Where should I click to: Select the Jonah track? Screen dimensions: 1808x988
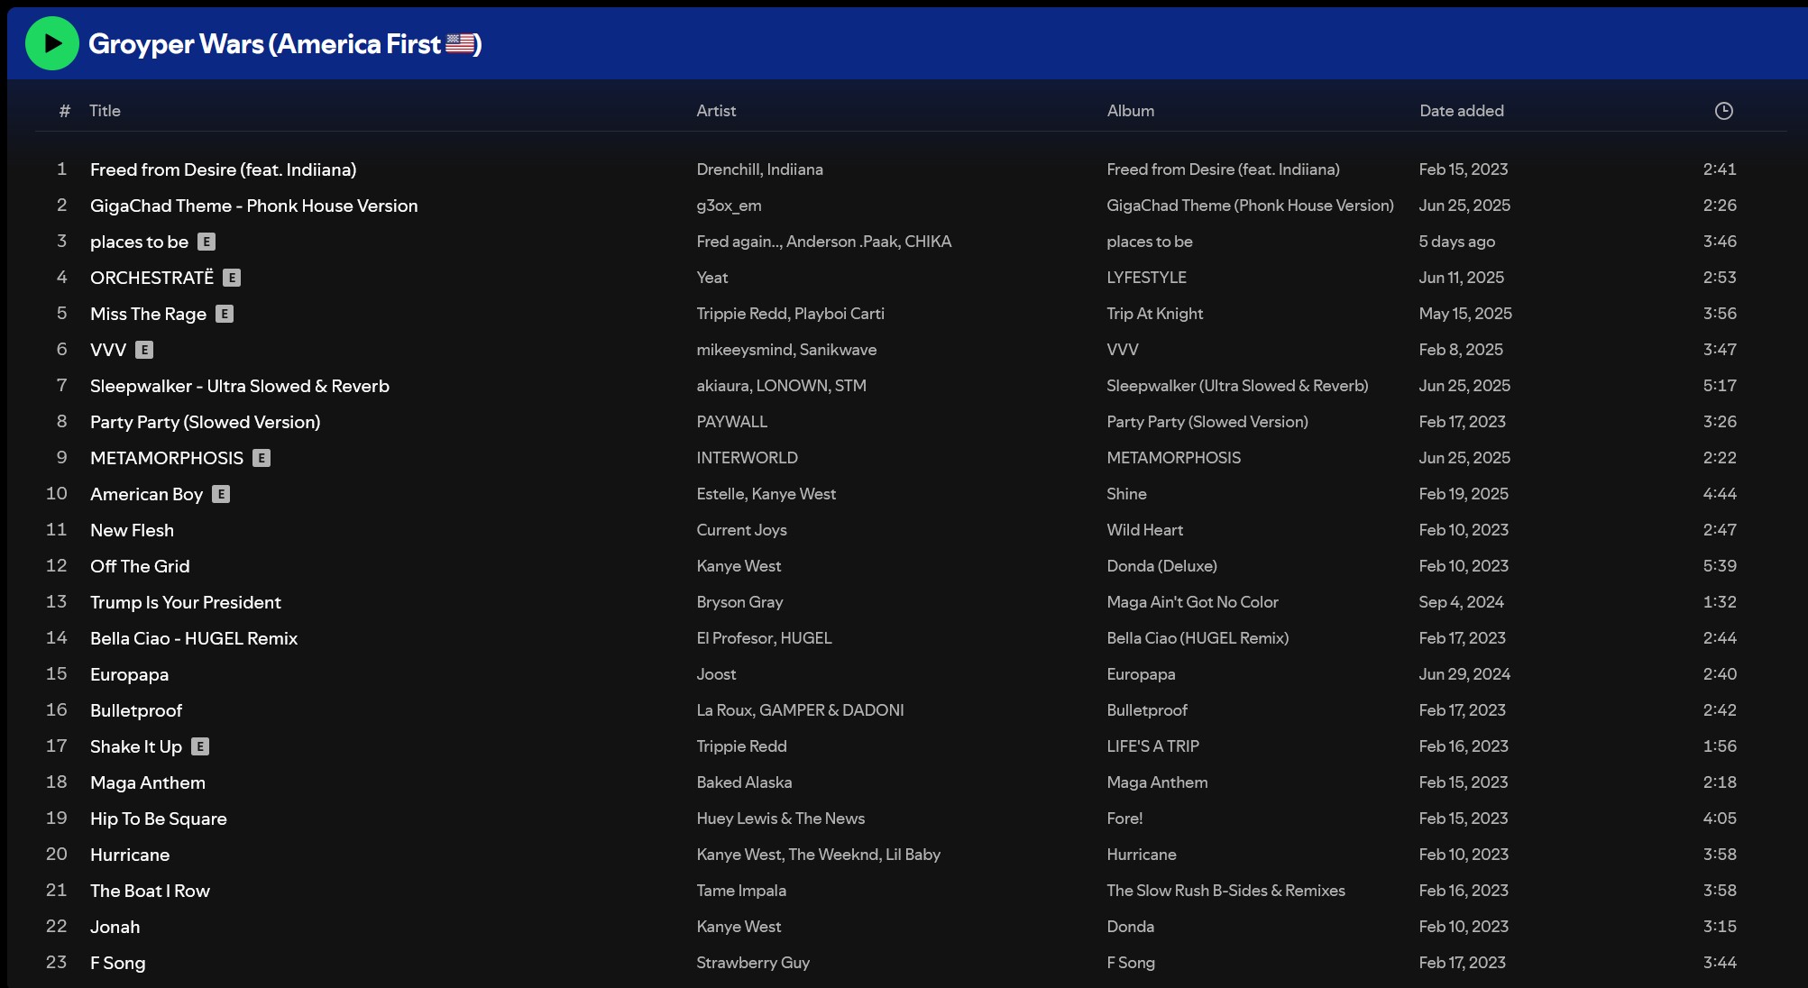pyautogui.click(x=115, y=927)
